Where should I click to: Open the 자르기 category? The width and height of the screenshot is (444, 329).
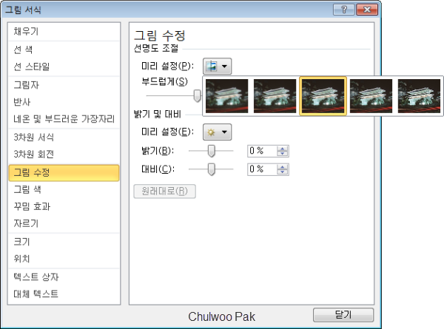64,223
